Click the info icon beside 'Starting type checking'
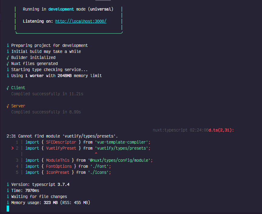262x214 pixels. click(8, 70)
